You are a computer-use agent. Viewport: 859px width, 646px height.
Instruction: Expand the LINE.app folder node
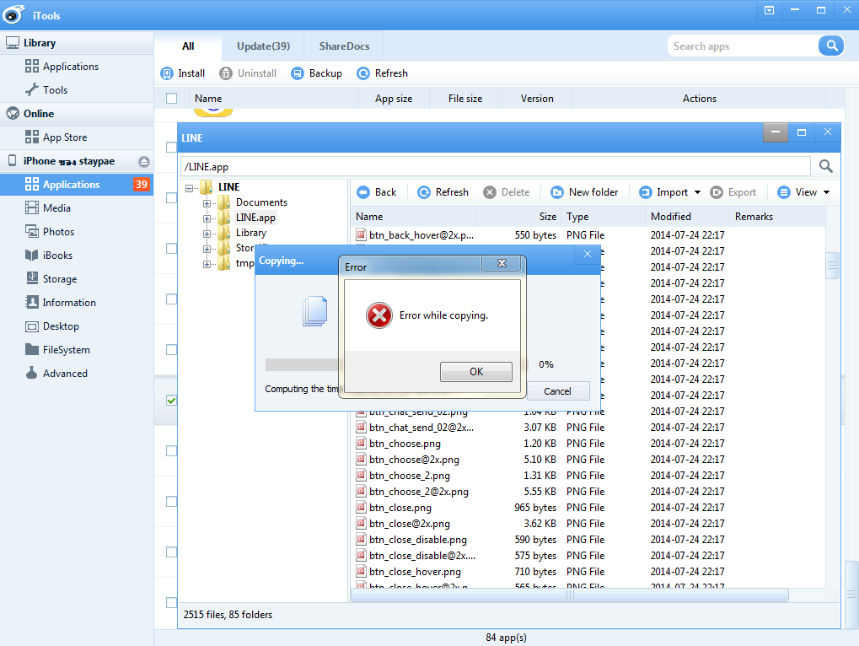click(207, 218)
